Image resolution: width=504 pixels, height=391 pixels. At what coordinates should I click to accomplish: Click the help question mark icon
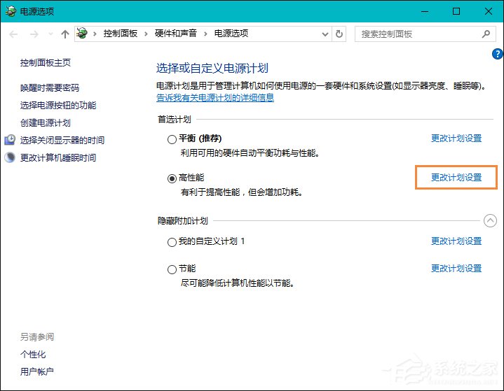click(x=497, y=54)
